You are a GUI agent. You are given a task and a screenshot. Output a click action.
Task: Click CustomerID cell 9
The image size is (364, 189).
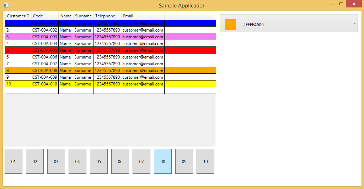18,77
